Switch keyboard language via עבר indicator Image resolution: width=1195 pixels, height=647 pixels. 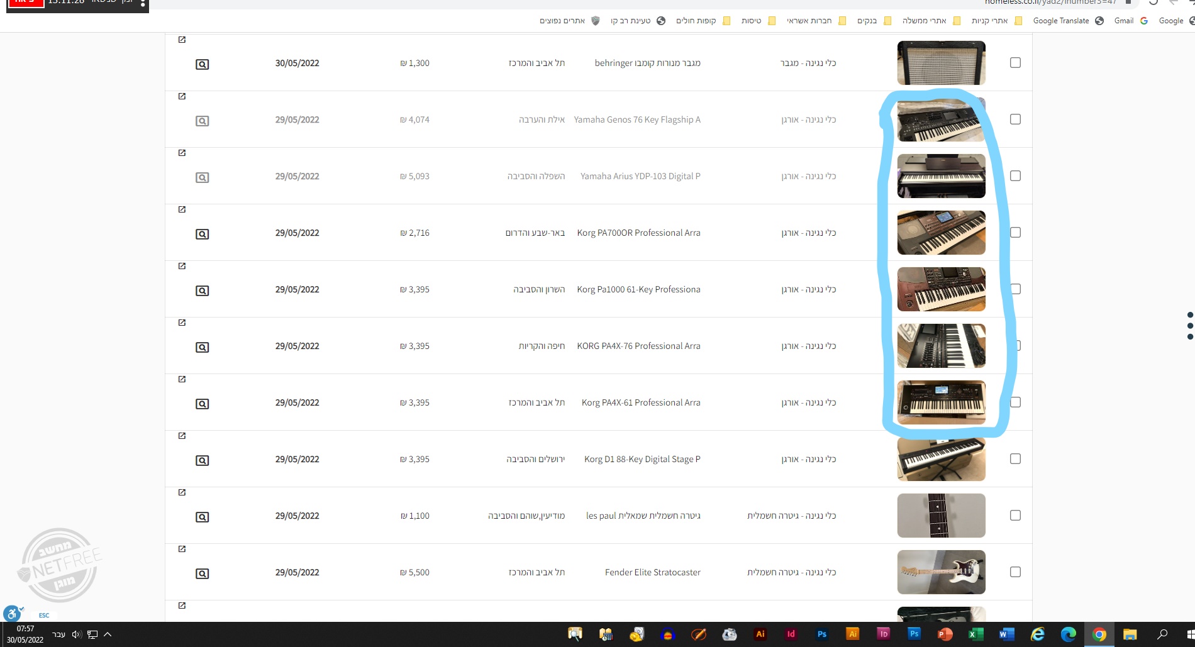click(x=58, y=634)
